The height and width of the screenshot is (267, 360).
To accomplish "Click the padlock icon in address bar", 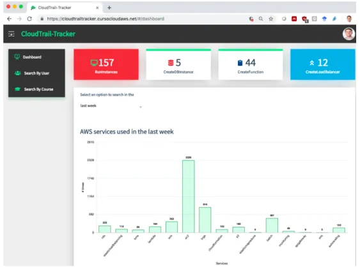I will [x=42, y=19].
